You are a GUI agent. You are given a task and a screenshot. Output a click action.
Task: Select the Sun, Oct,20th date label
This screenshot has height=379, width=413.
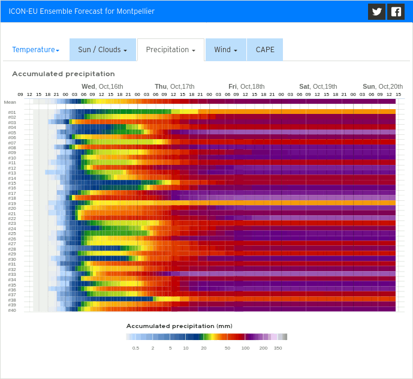(x=382, y=86)
